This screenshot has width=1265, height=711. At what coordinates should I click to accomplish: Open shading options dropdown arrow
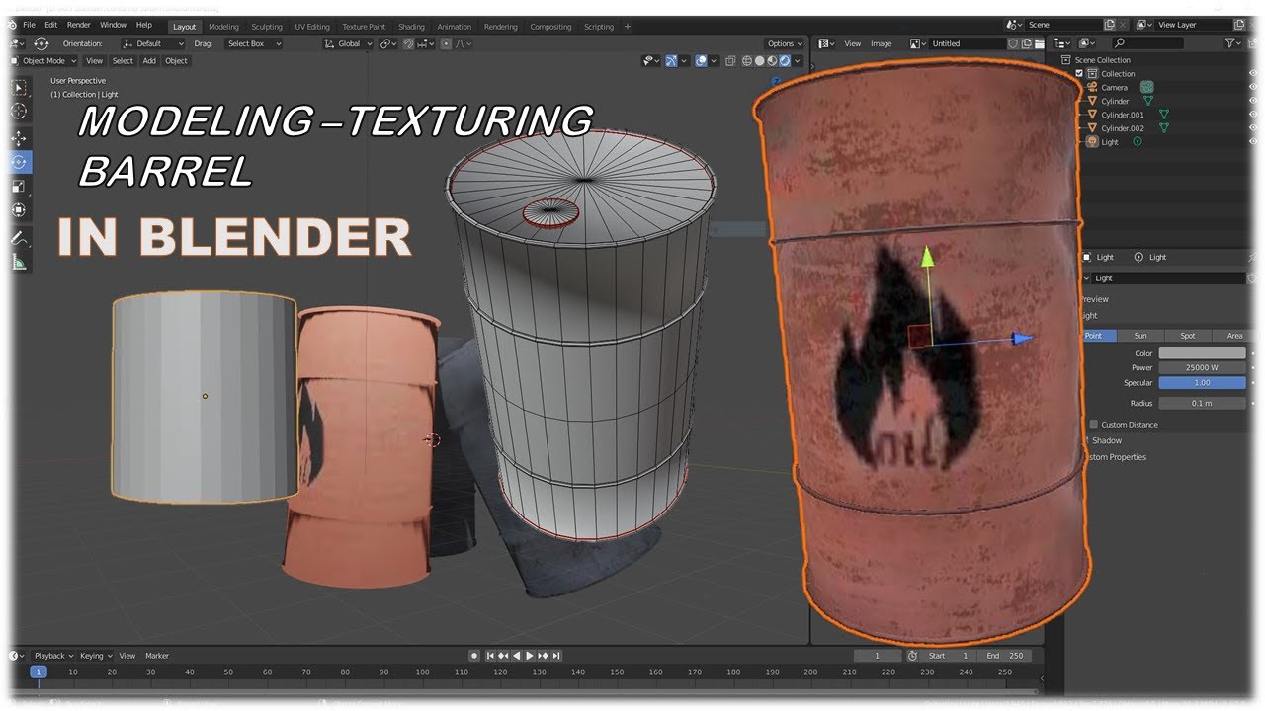pos(798,61)
